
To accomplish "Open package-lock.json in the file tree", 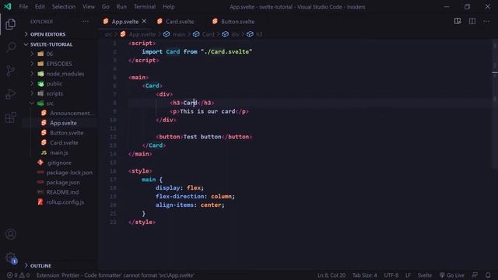I will (x=69, y=173).
